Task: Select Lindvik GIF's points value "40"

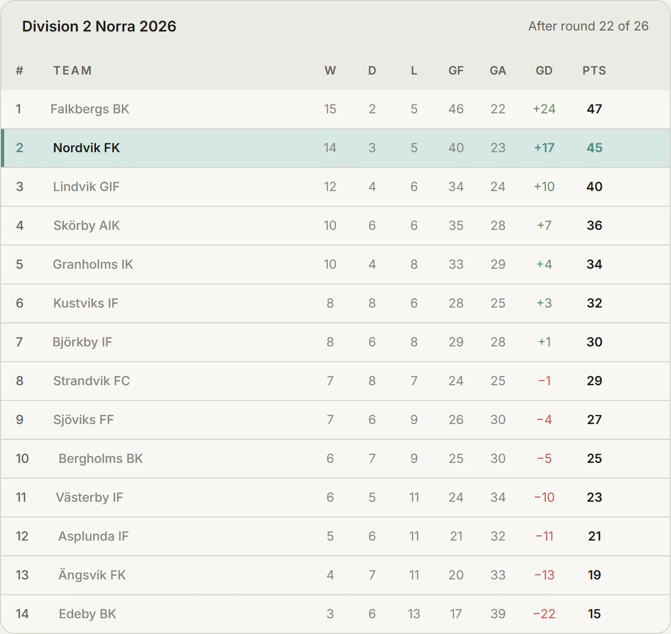Action: tap(594, 187)
